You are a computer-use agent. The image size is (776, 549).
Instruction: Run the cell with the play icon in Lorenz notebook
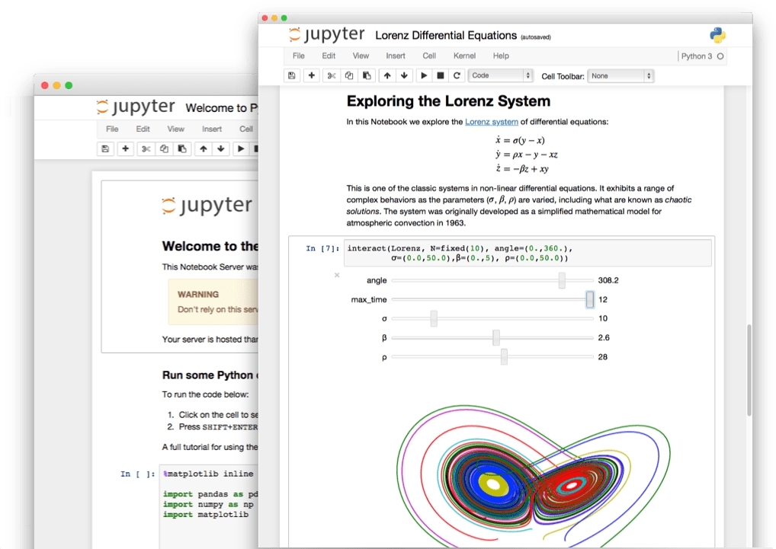point(424,75)
